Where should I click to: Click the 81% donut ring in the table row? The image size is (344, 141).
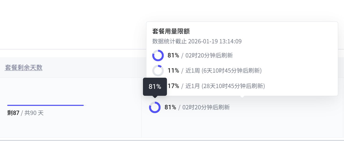[x=155, y=107]
